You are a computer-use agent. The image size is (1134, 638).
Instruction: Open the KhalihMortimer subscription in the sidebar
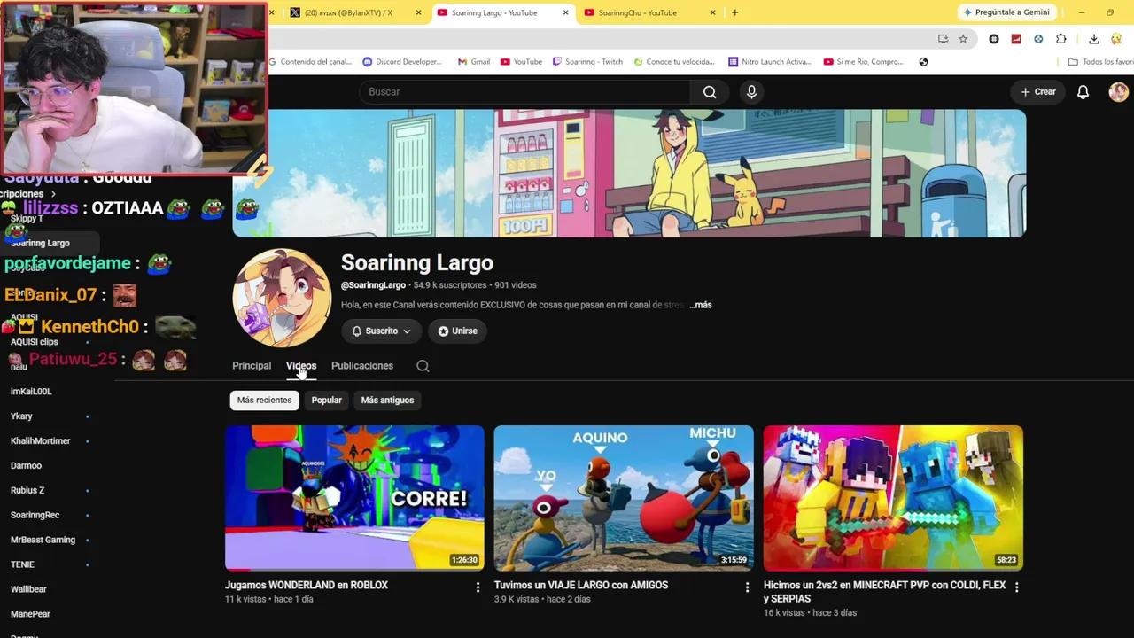(x=40, y=440)
